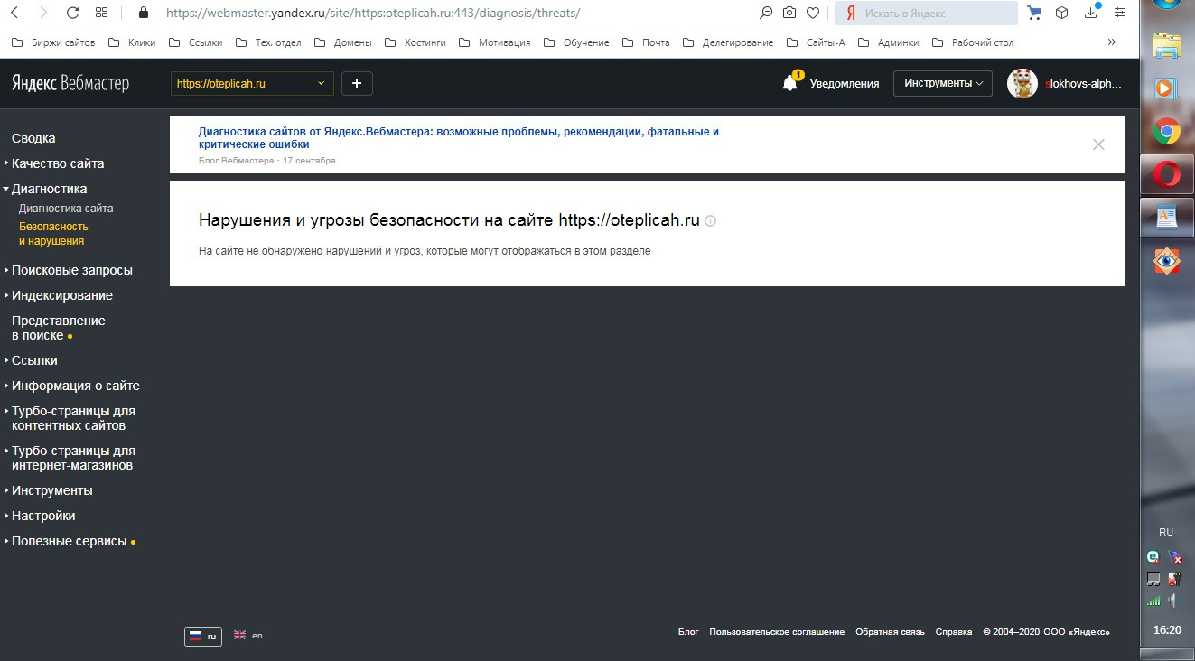Image resolution: width=1195 pixels, height=661 pixels.
Task: Open the Блог footer link
Action: (688, 632)
